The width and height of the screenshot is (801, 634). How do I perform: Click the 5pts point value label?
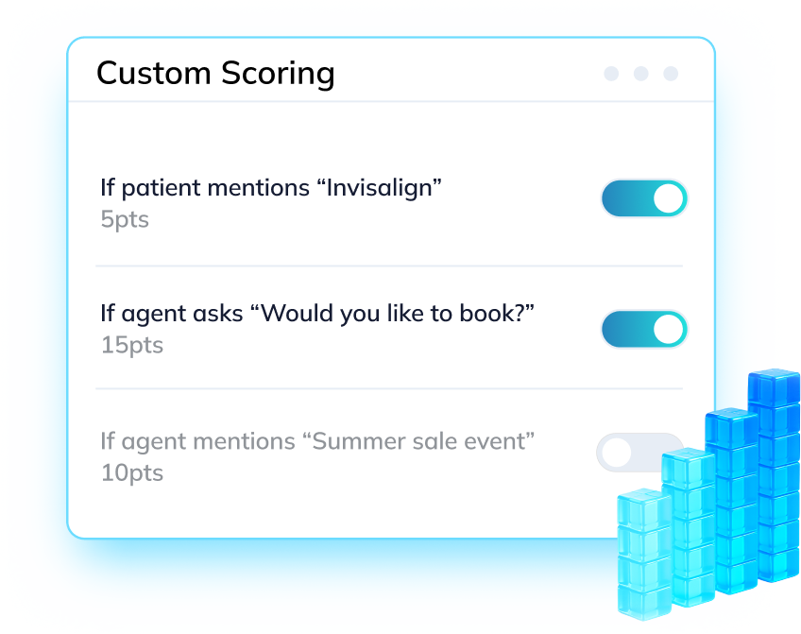[x=125, y=219]
